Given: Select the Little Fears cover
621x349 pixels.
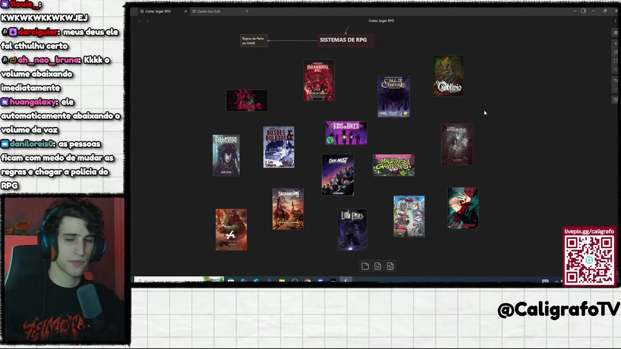Looking at the screenshot, I should coord(352,230).
